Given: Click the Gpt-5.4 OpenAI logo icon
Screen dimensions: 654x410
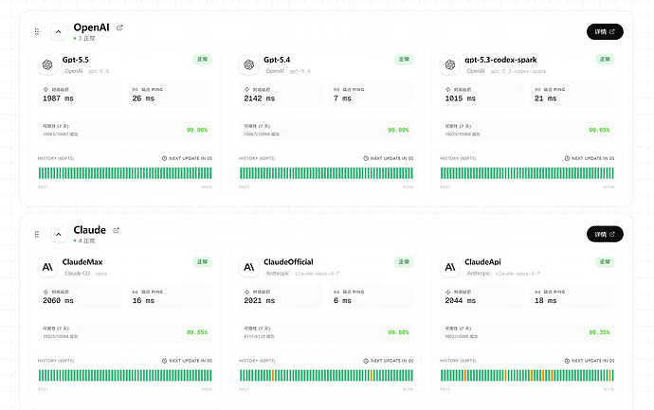Looking at the screenshot, I should coord(249,64).
